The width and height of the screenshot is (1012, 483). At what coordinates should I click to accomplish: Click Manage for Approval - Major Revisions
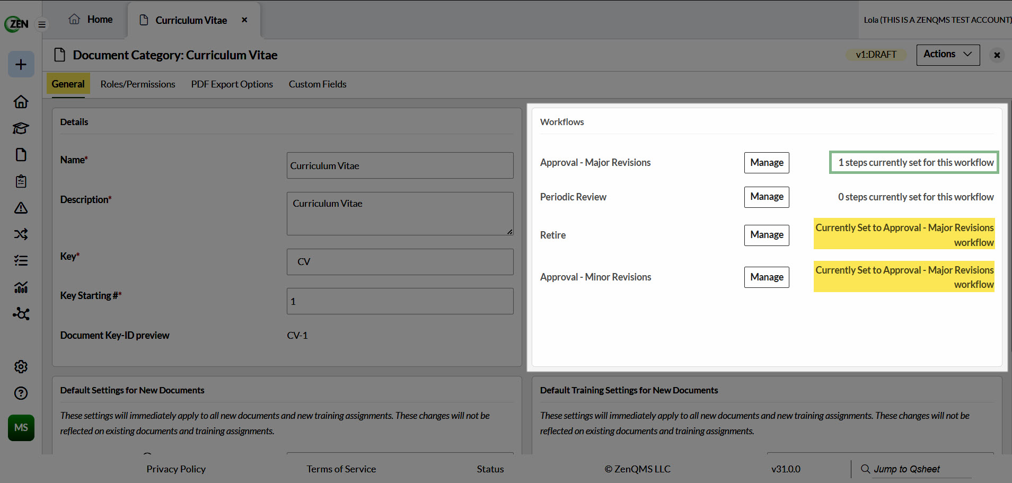767,163
